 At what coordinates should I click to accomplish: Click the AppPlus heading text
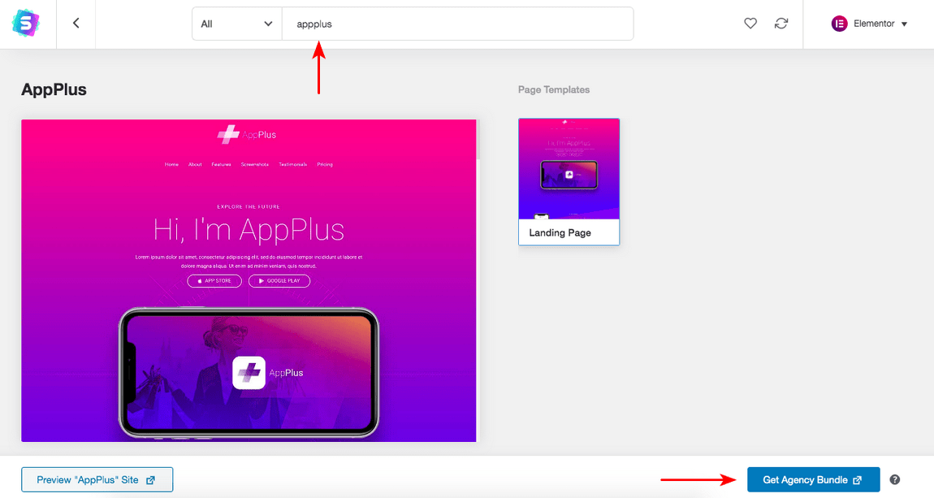(54, 89)
